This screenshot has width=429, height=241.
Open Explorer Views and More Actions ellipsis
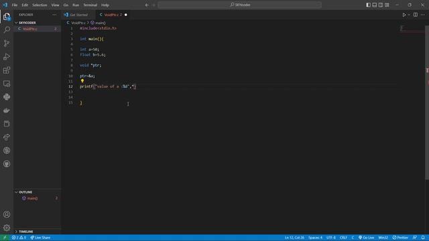(54, 15)
